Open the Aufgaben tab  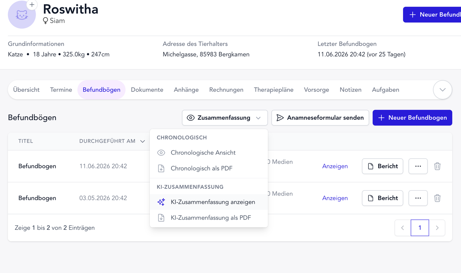pyautogui.click(x=385, y=90)
